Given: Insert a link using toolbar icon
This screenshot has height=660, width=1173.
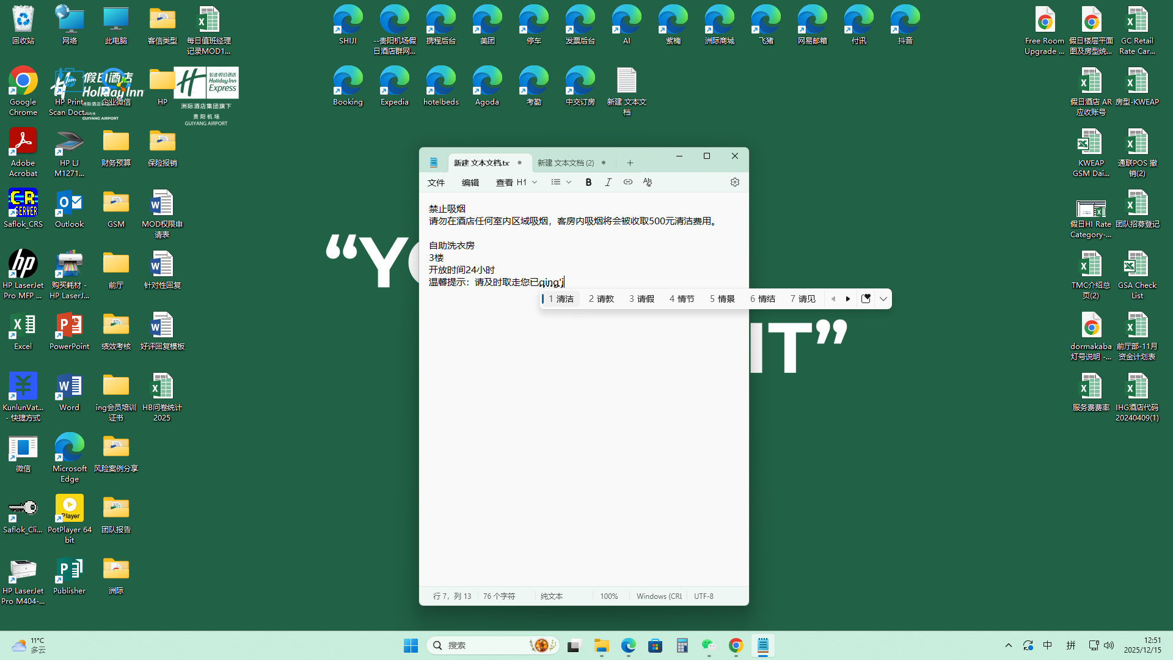Looking at the screenshot, I should tap(627, 182).
